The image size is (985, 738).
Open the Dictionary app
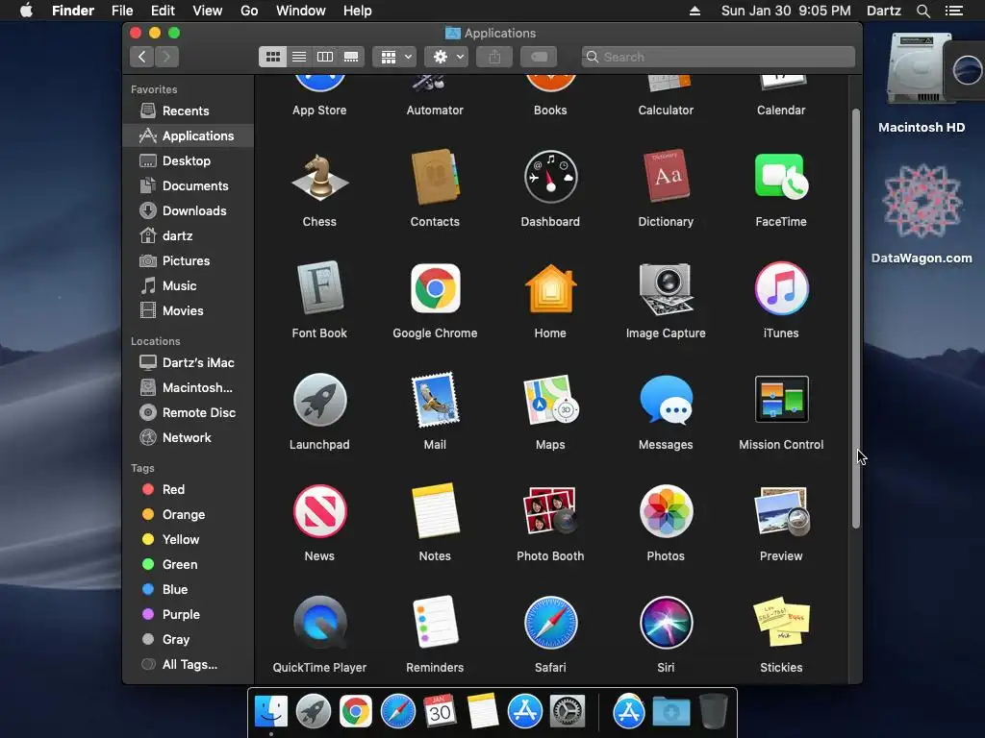click(666, 178)
